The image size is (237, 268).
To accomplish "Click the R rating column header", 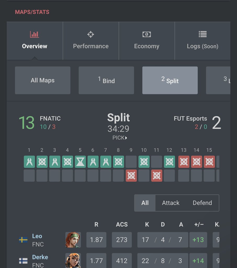I will (96, 224).
